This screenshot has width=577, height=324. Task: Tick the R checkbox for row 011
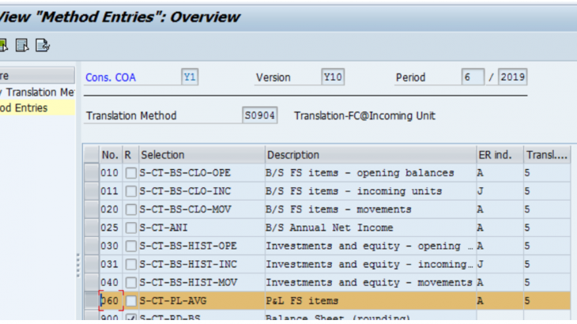tap(130, 191)
